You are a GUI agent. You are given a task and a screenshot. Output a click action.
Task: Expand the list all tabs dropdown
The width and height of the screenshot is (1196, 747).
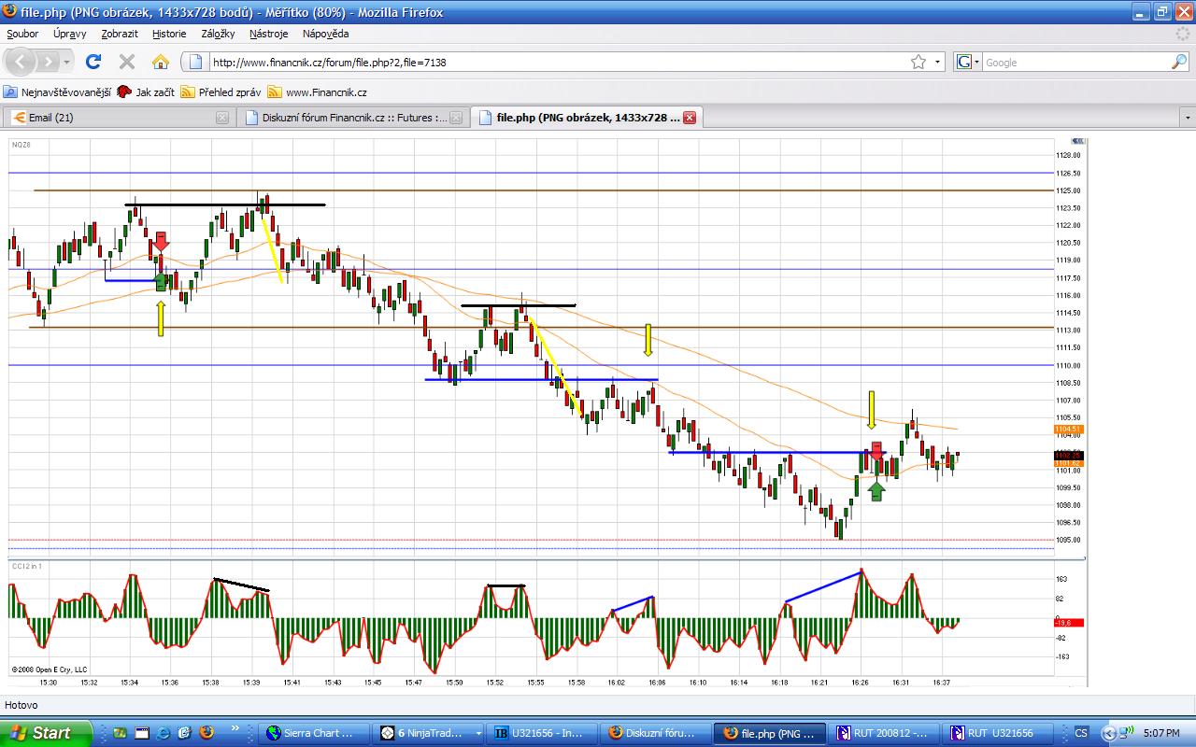(1188, 118)
